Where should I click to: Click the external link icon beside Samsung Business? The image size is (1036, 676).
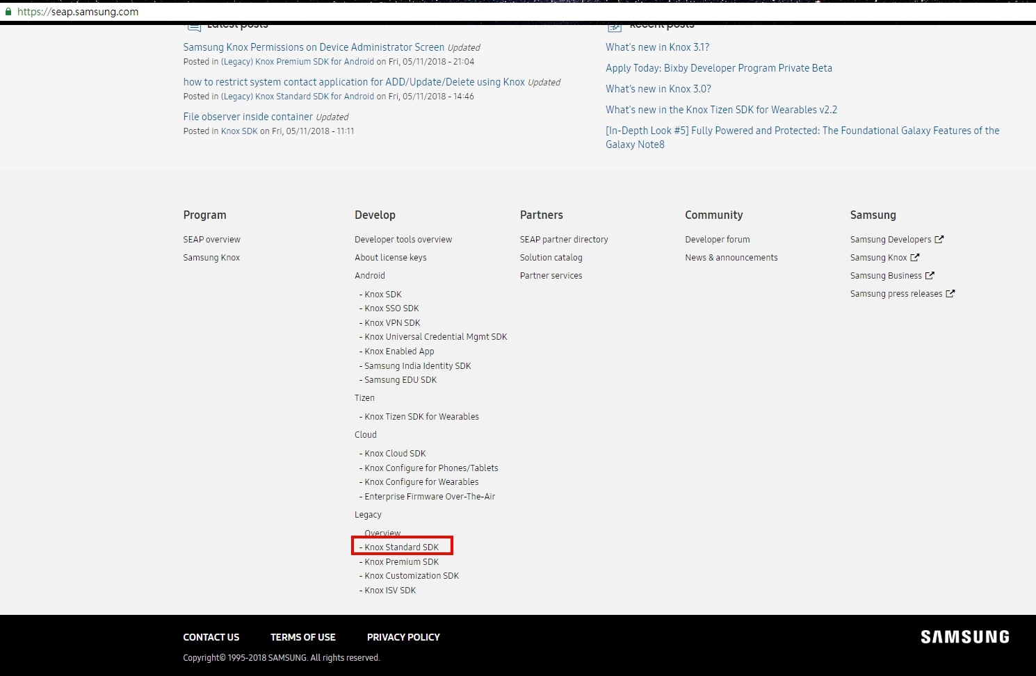tap(930, 275)
